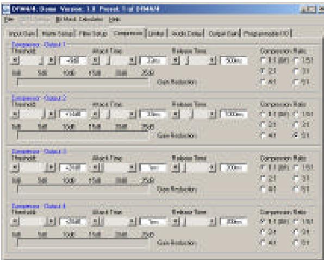Screen dimensions: 324x260
Task: Click Output 4 Gain Reduction meter bar
Action: [83, 243]
